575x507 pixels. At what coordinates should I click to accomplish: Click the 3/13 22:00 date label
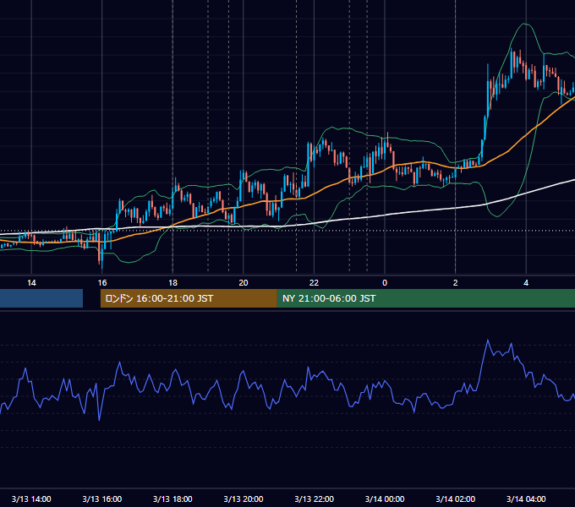click(314, 499)
